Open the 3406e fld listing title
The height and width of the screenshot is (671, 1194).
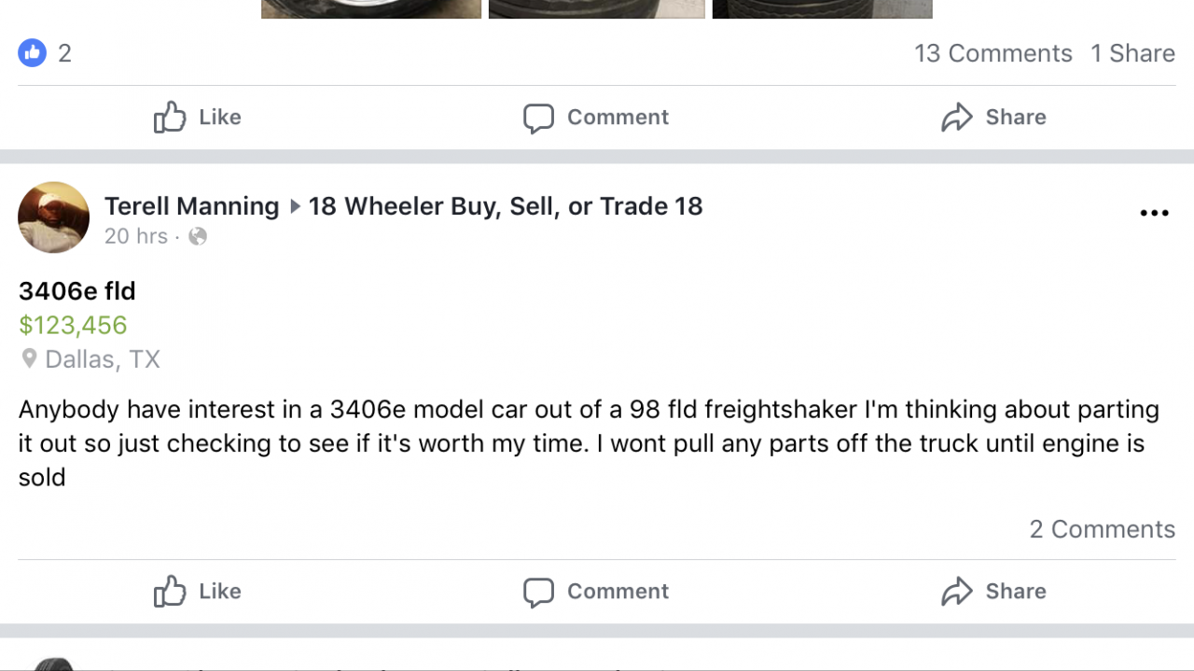77,291
